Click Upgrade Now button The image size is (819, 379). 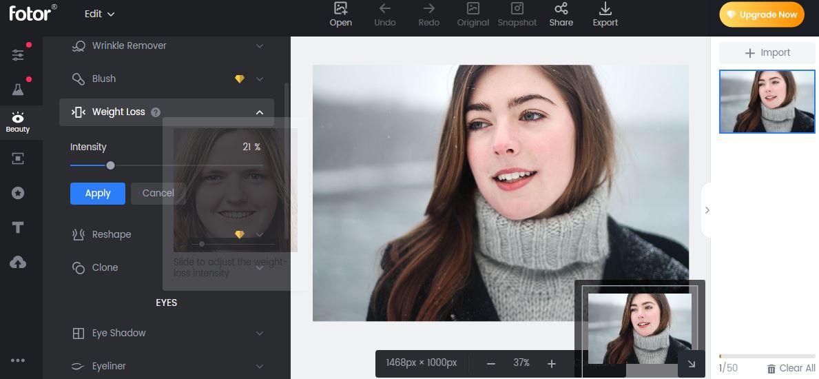click(x=762, y=14)
